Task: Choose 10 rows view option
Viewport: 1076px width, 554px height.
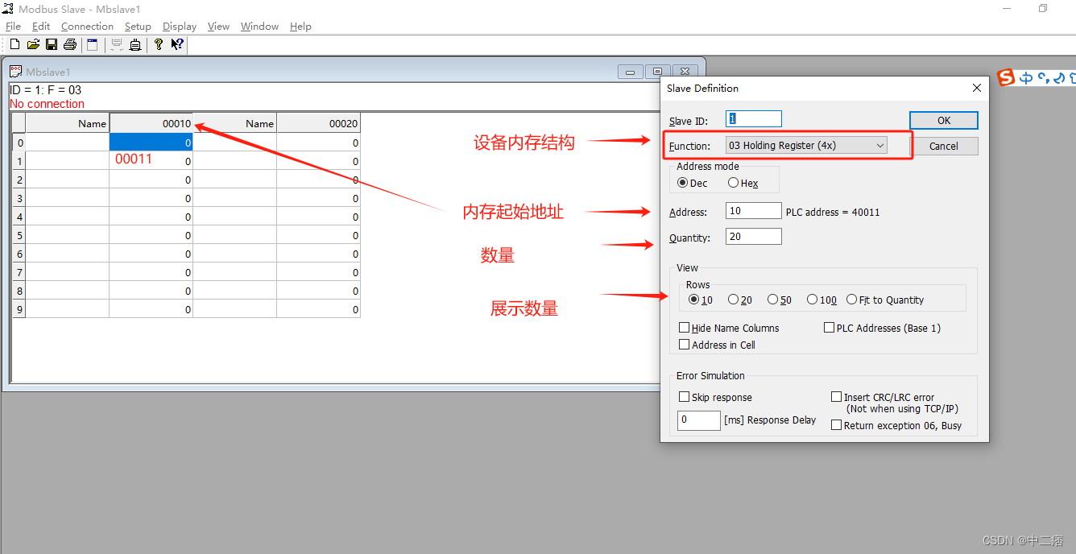Action: [x=701, y=300]
